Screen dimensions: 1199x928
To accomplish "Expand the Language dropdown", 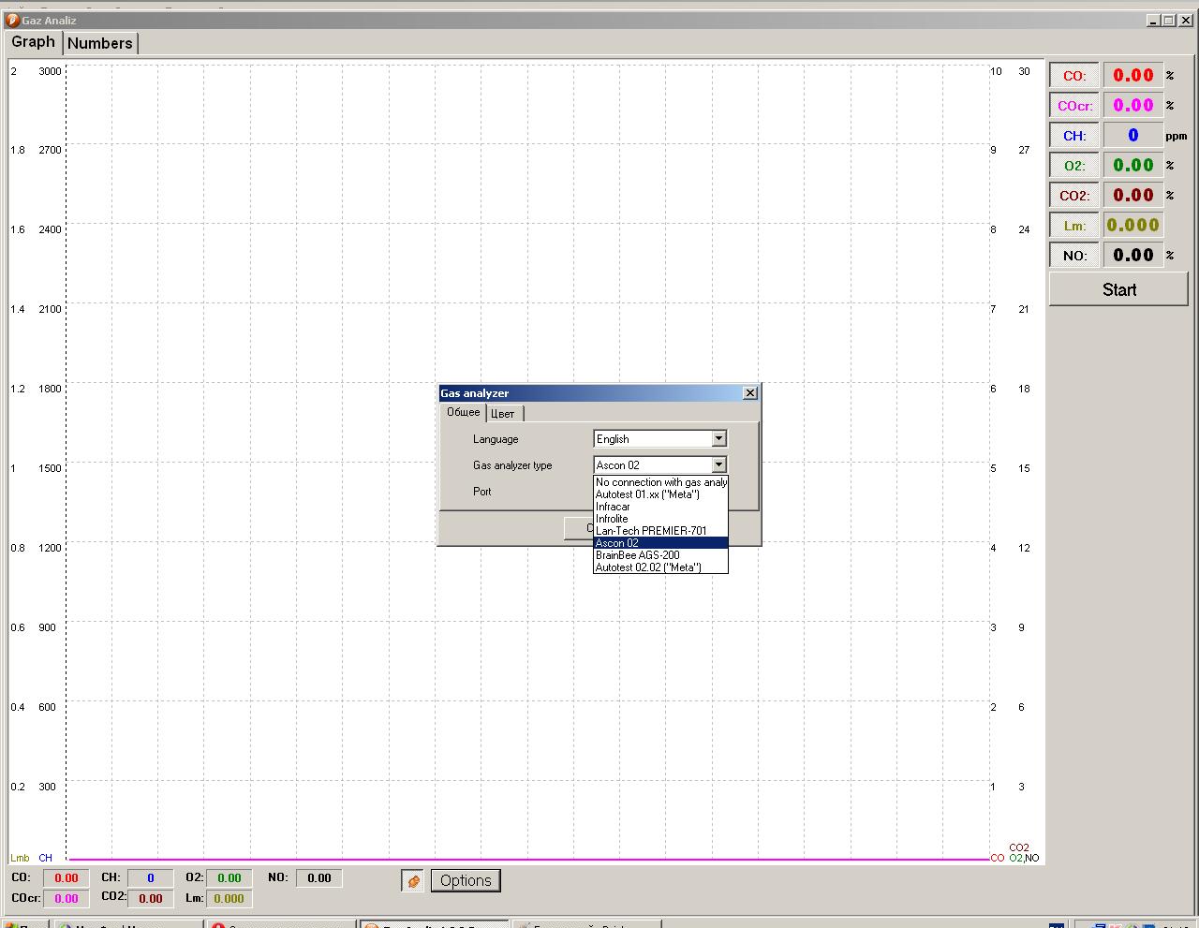I will click(718, 438).
